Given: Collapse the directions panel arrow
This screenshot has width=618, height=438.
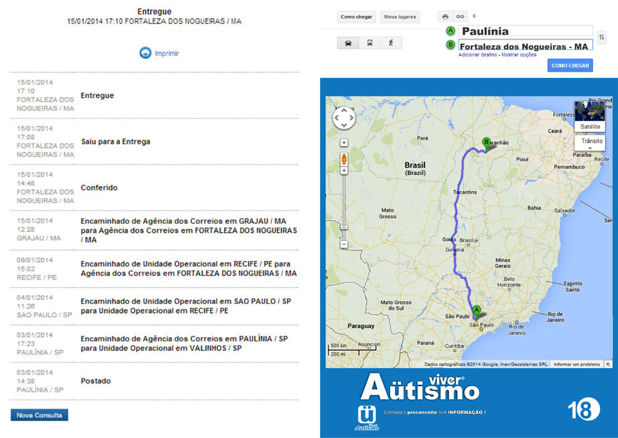Looking at the screenshot, I should coord(474,16).
